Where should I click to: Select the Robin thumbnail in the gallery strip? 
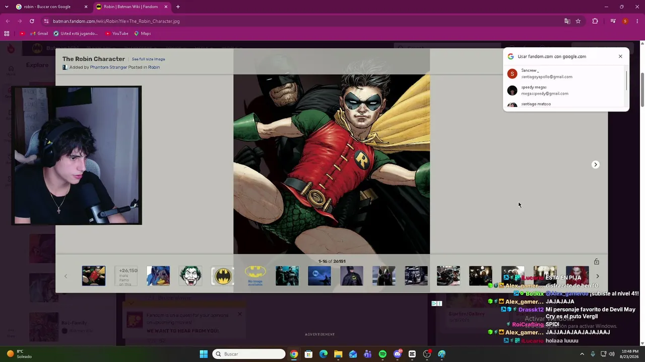(x=94, y=276)
